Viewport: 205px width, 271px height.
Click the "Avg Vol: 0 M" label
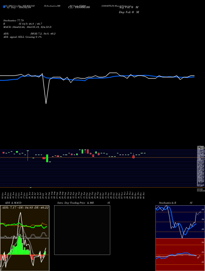[129, 7]
